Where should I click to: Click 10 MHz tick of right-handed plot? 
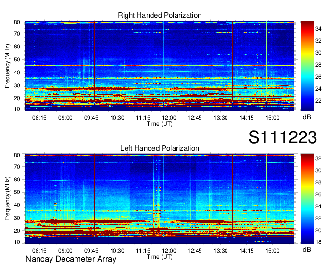coord(17,109)
